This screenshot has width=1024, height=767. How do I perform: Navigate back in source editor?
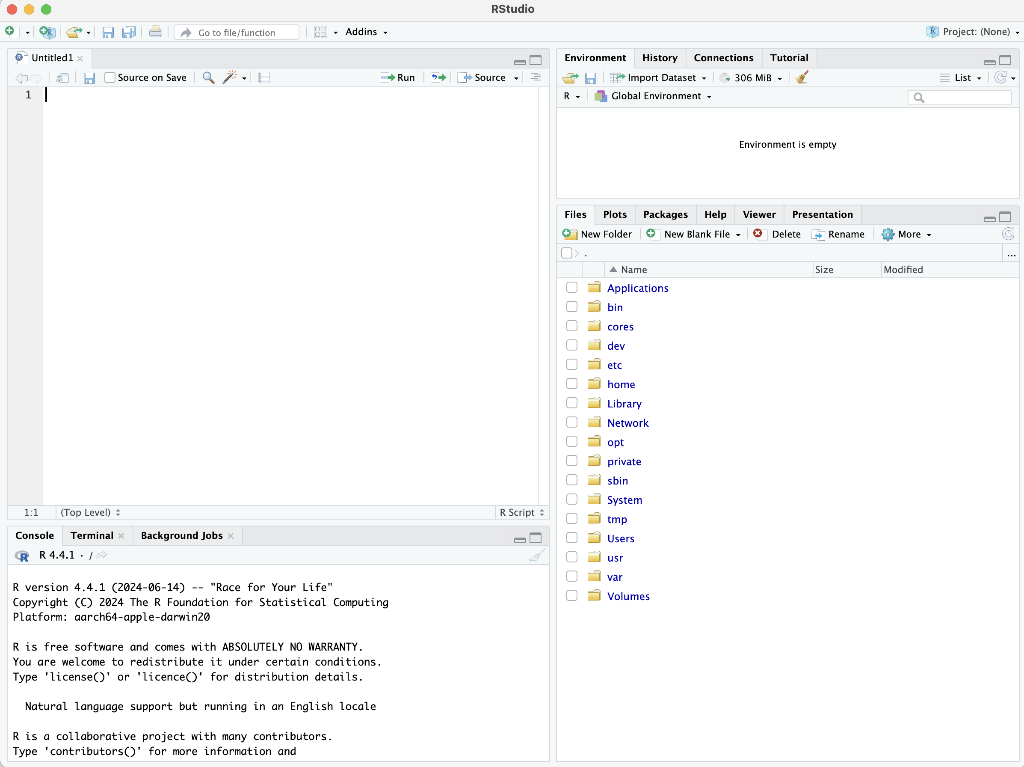tap(21, 78)
